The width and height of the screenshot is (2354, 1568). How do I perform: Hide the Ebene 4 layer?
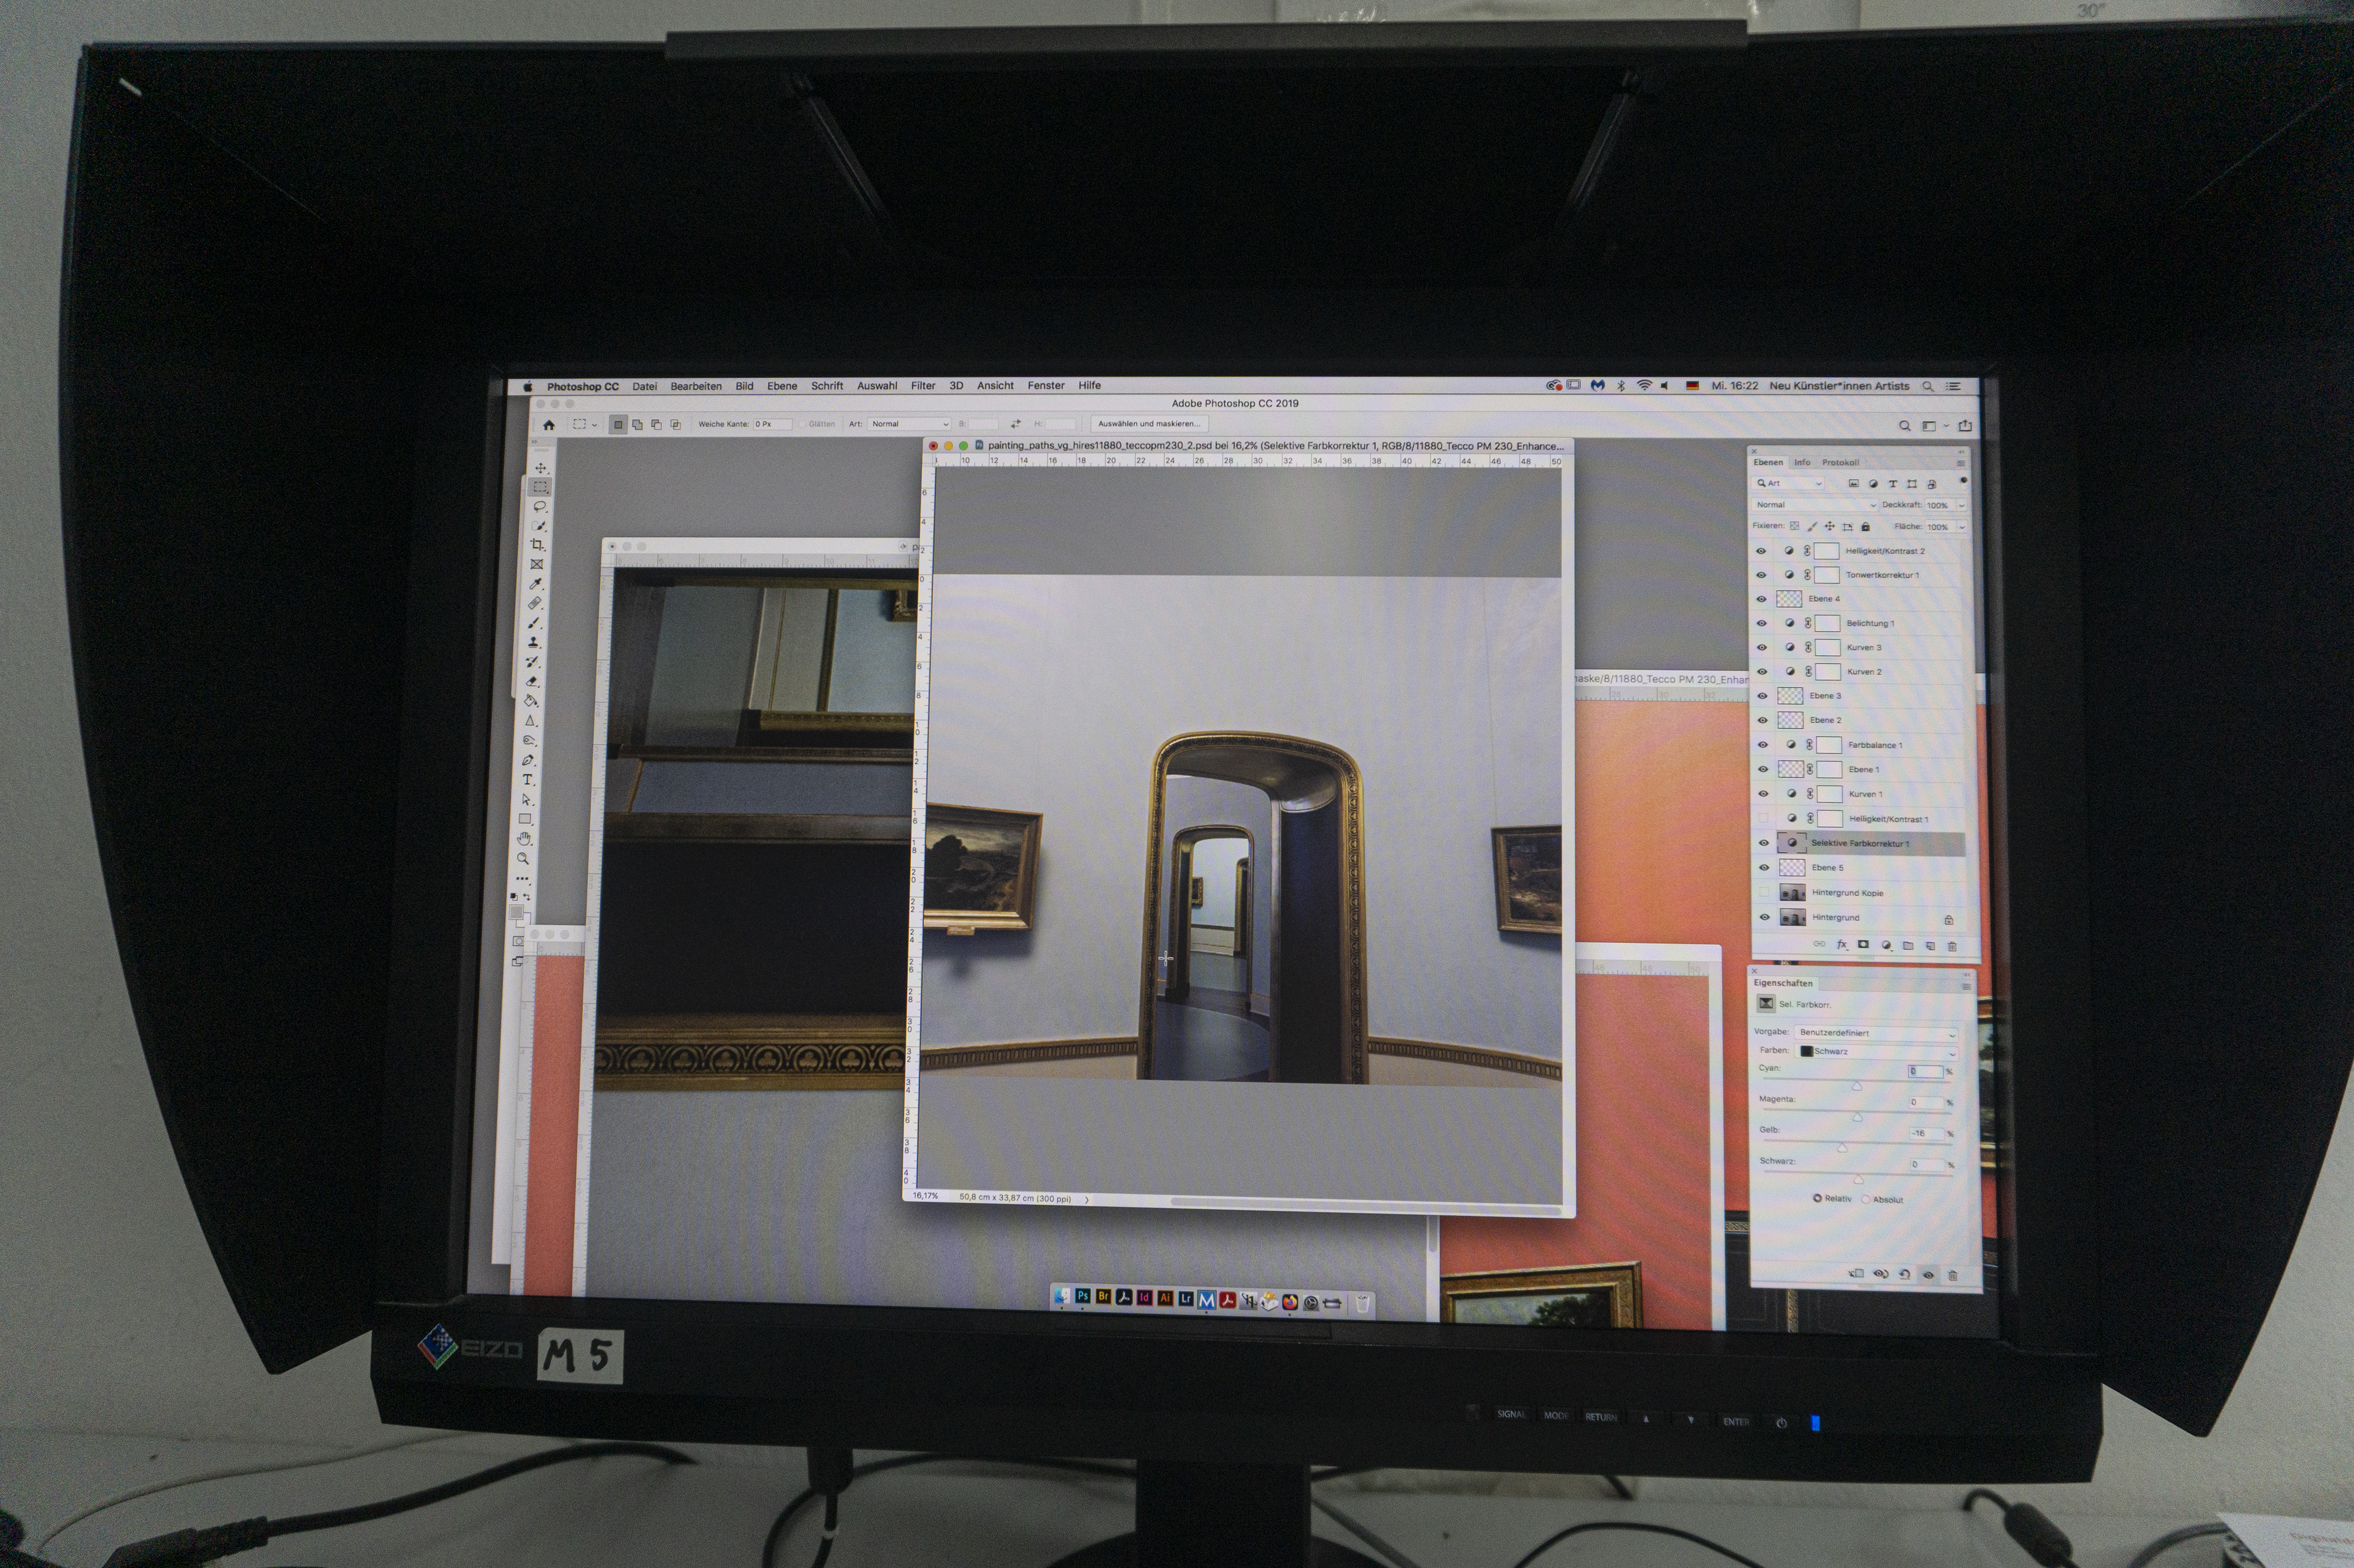[x=1762, y=599]
